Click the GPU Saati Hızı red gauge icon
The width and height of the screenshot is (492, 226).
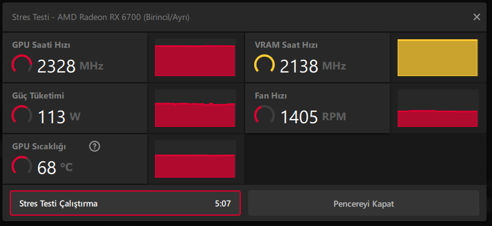coord(22,65)
